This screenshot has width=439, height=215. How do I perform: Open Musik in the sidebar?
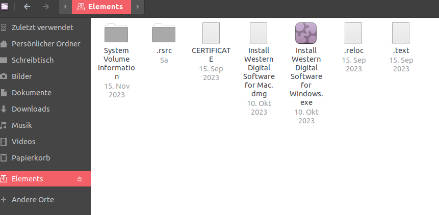[45, 125]
